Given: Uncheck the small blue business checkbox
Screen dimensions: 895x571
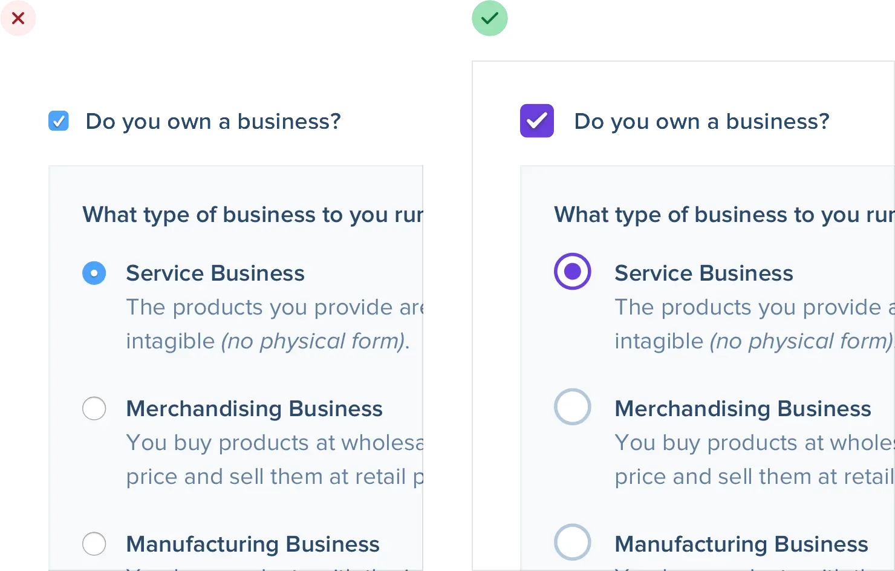Looking at the screenshot, I should tap(59, 121).
